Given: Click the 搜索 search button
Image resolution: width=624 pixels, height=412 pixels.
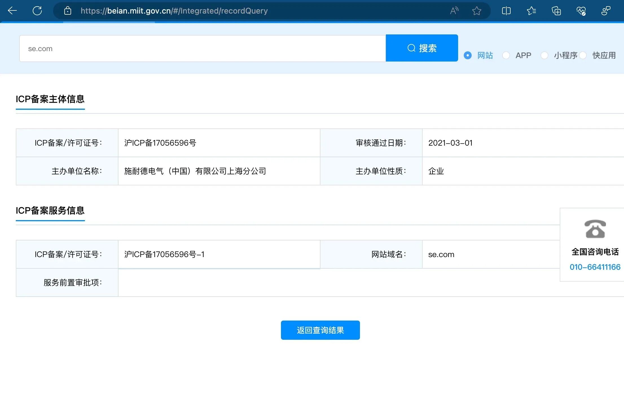Looking at the screenshot, I should 422,48.
